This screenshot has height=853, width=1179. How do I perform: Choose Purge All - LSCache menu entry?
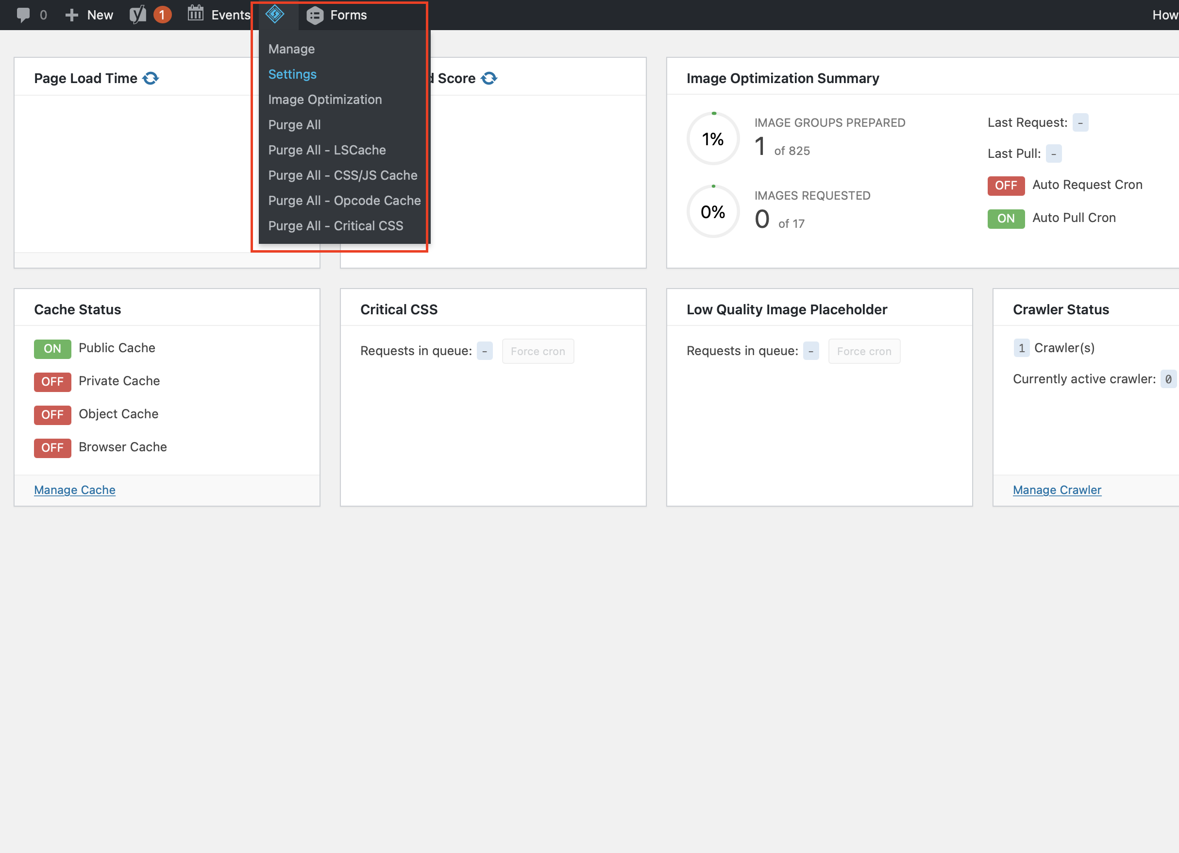tap(327, 150)
